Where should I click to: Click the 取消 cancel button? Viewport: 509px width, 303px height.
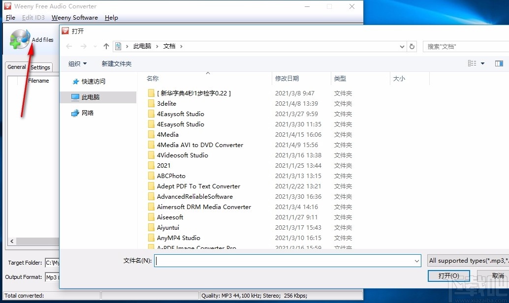click(x=497, y=275)
